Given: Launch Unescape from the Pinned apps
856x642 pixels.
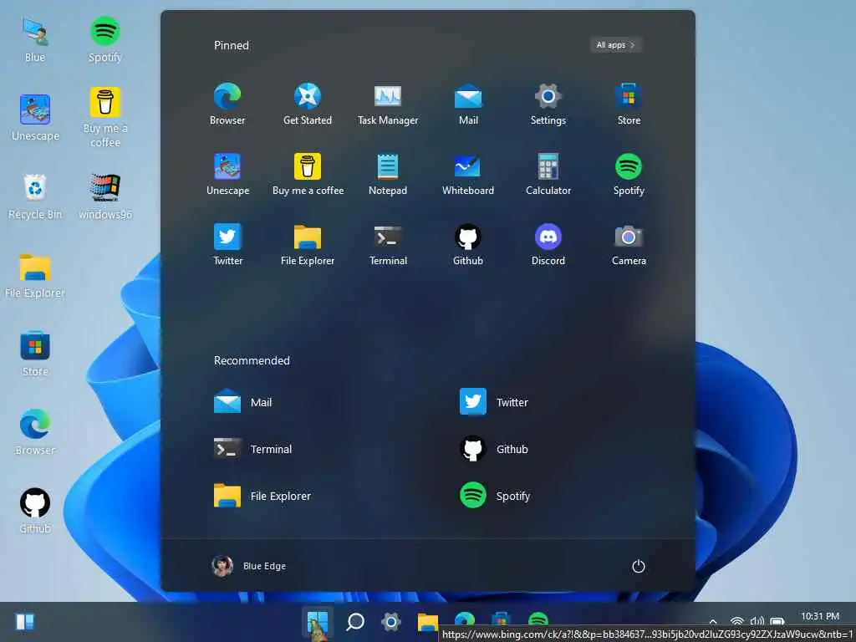Looking at the screenshot, I should click(x=227, y=174).
